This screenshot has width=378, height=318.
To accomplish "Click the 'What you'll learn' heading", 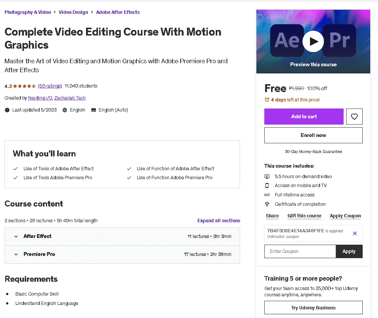I will (x=44, y=154).
